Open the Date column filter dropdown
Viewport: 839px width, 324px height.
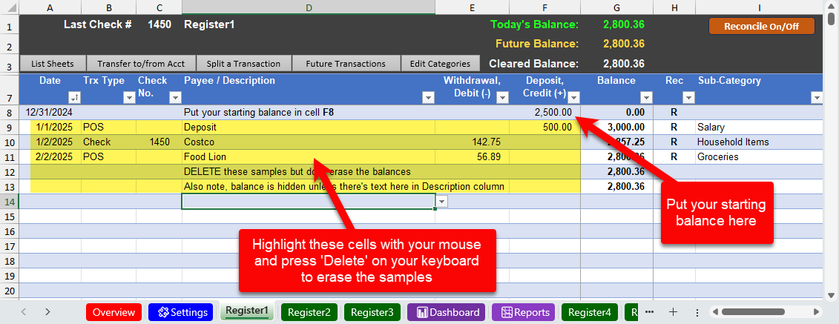point(74,98)
